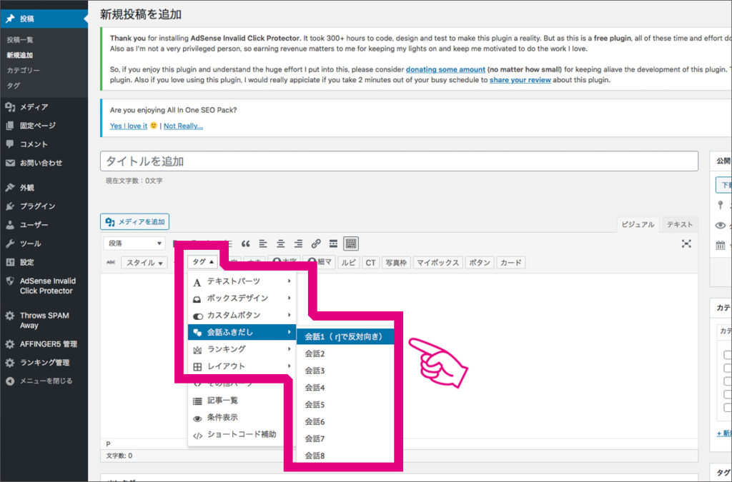
Task: Open distraction-free fullscreen mode icon
Action: pos(686,243)
